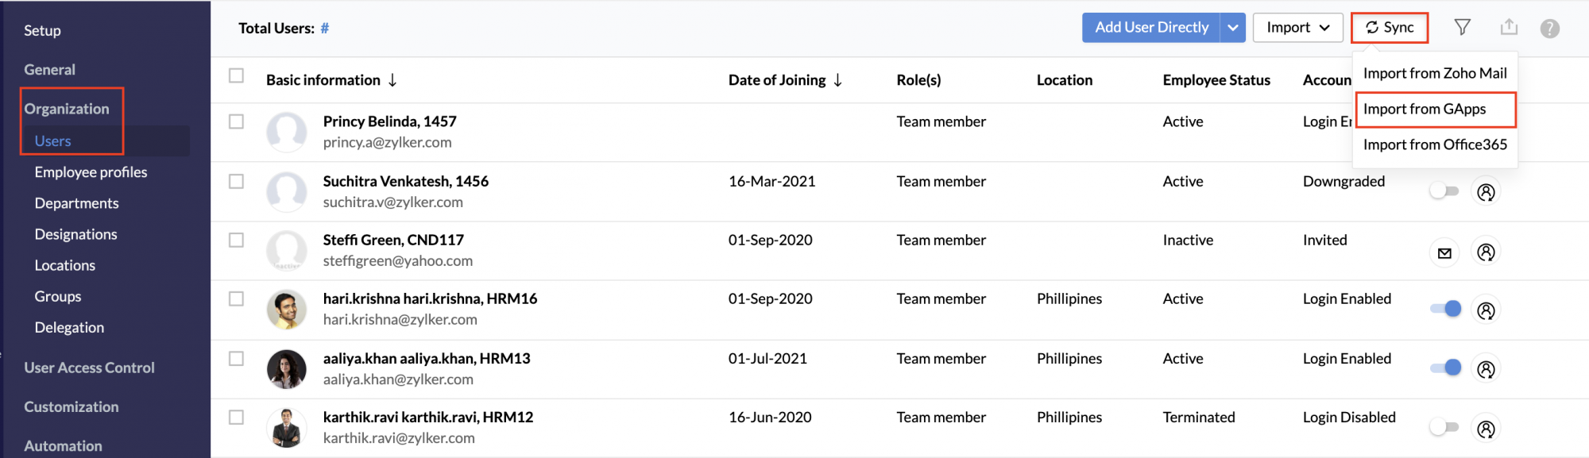1589x458 pixels.
Task: Open aaliya.khan profile photo thumbnail
Action: (287, 369)
